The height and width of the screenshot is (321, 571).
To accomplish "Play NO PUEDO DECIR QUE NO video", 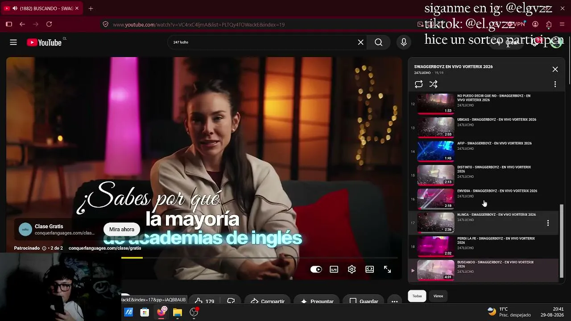I will pyautogui.click(x=435, y=103).
